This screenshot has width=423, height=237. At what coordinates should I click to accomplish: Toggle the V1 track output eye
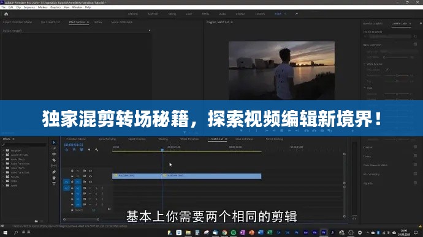point(90,182)
